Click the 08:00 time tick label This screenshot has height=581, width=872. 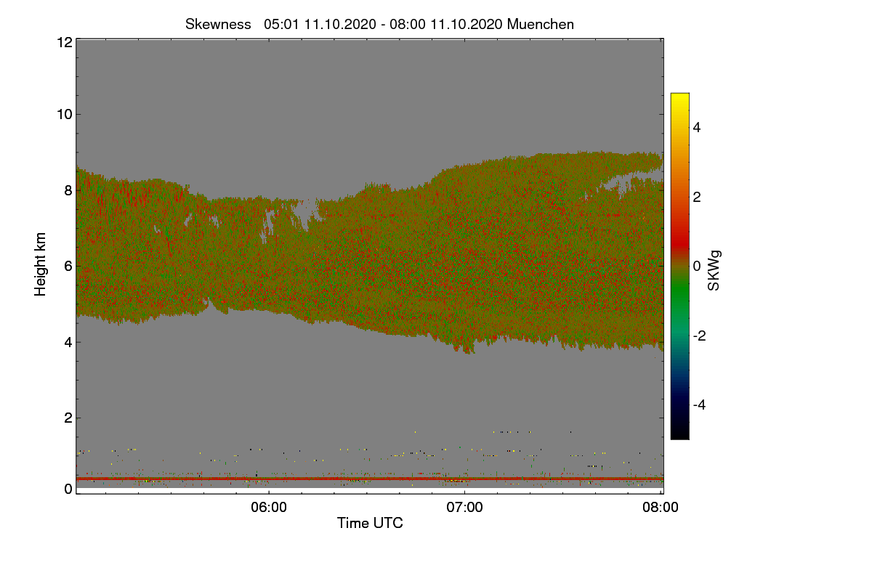click(661, 508)
